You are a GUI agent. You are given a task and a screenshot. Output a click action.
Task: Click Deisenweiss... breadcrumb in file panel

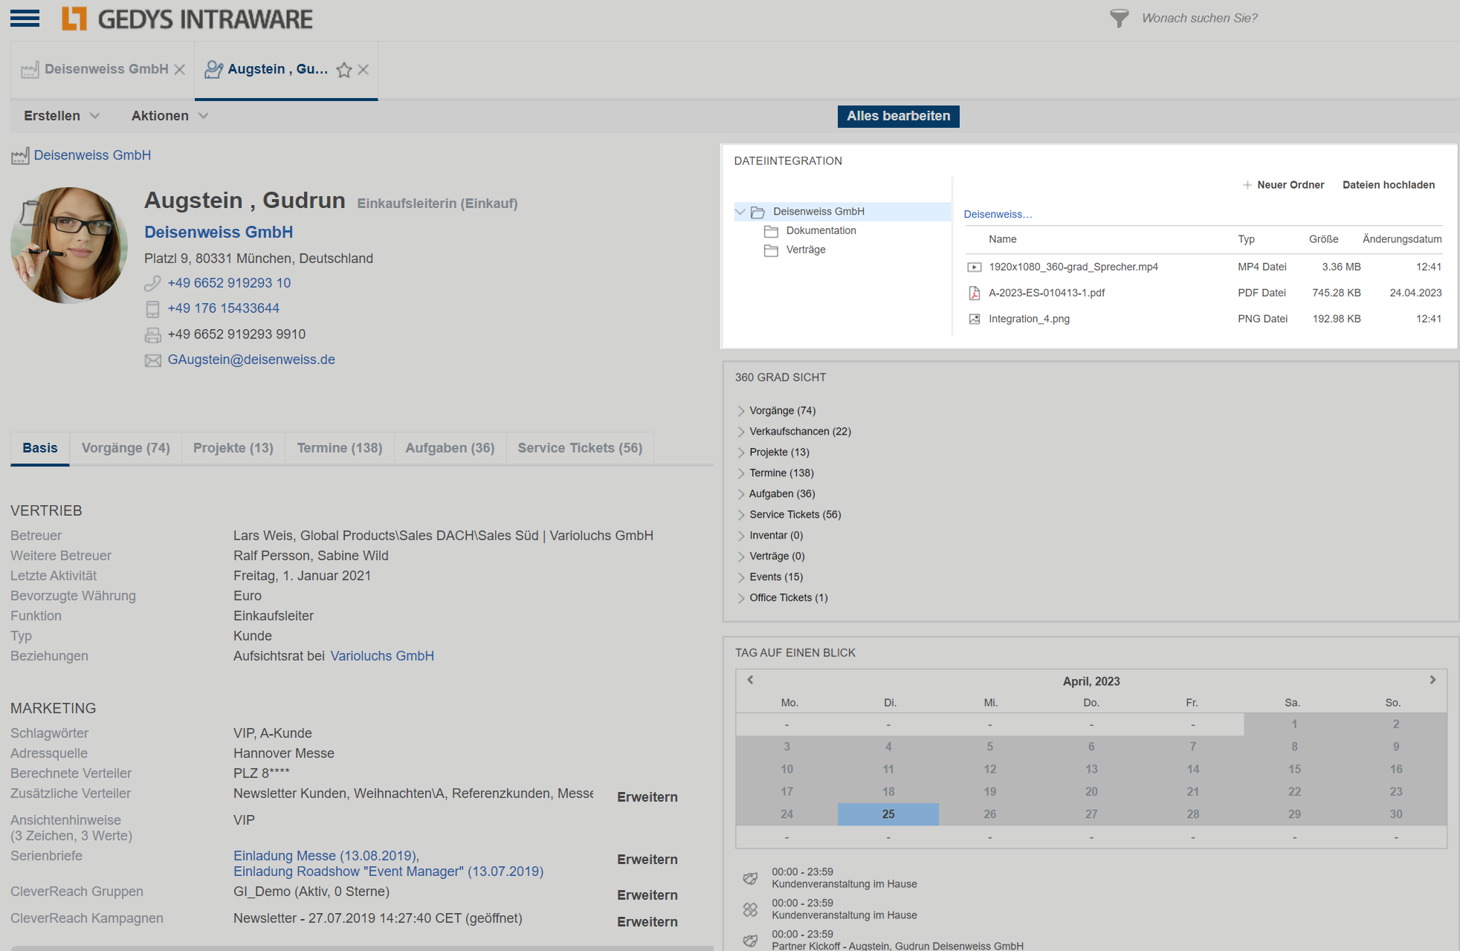(x=998, y=215)
